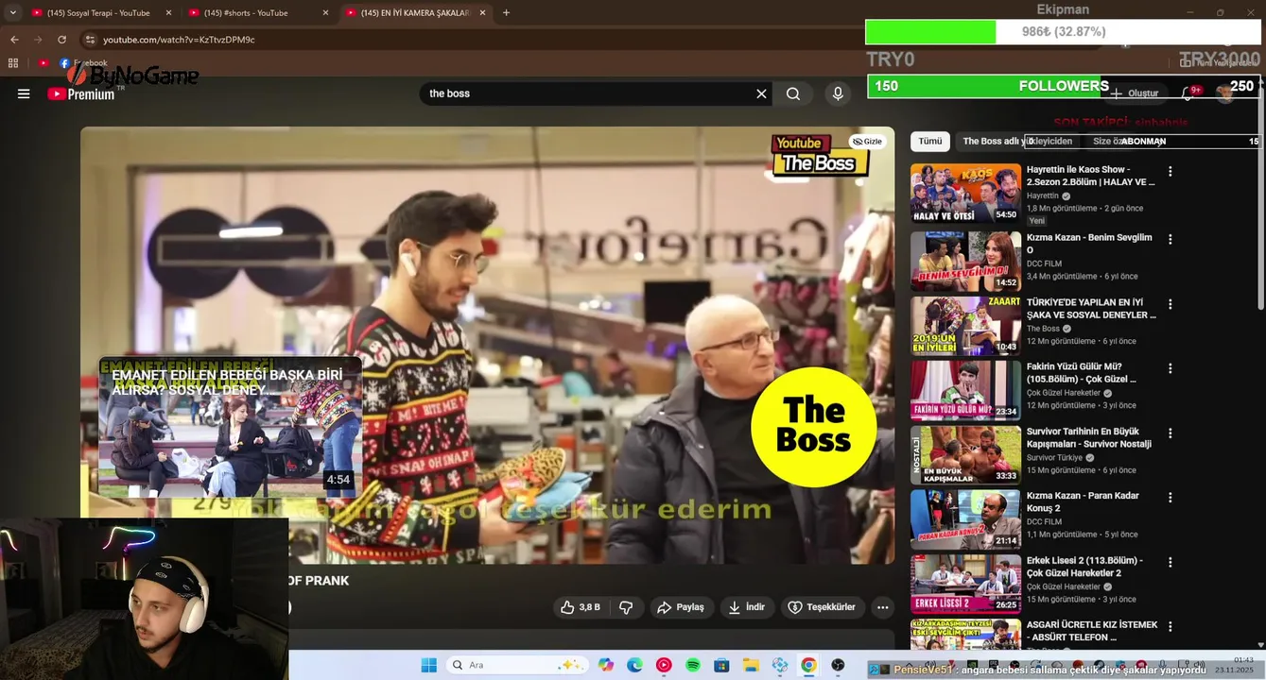Send thanks with Teşekkürler button
Screen dimensions: 1266x680
click(x=822, y=607)
